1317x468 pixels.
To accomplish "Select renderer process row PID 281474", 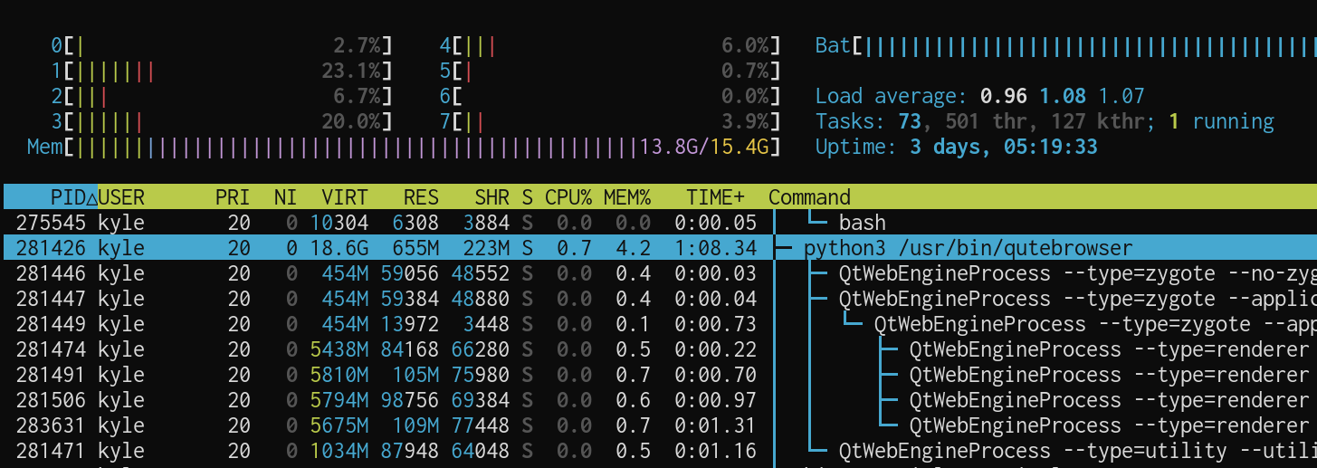I will (660, 349).
